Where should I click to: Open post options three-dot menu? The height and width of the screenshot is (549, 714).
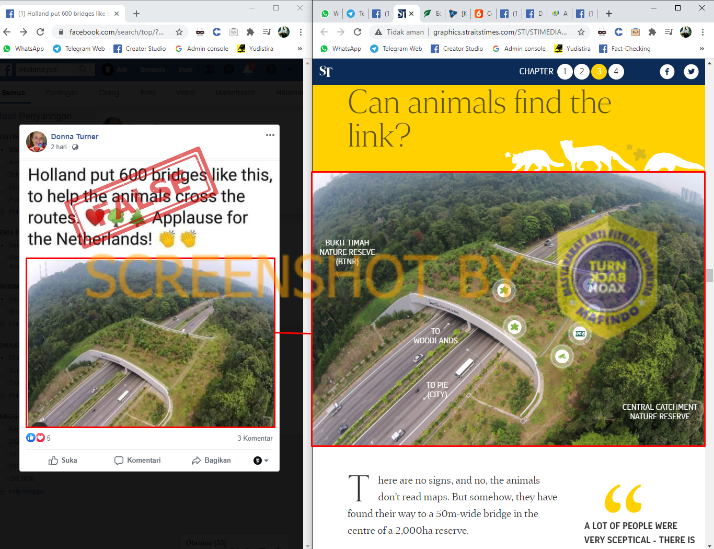pos(270,135)
